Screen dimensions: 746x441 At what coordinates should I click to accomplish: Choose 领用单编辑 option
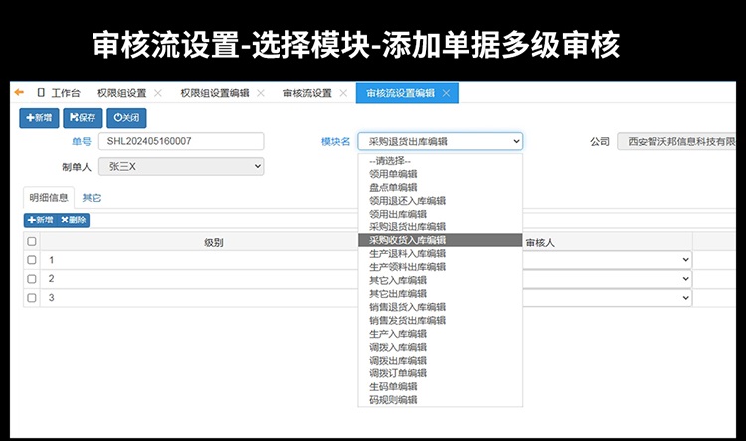click(x=440, y=174)
